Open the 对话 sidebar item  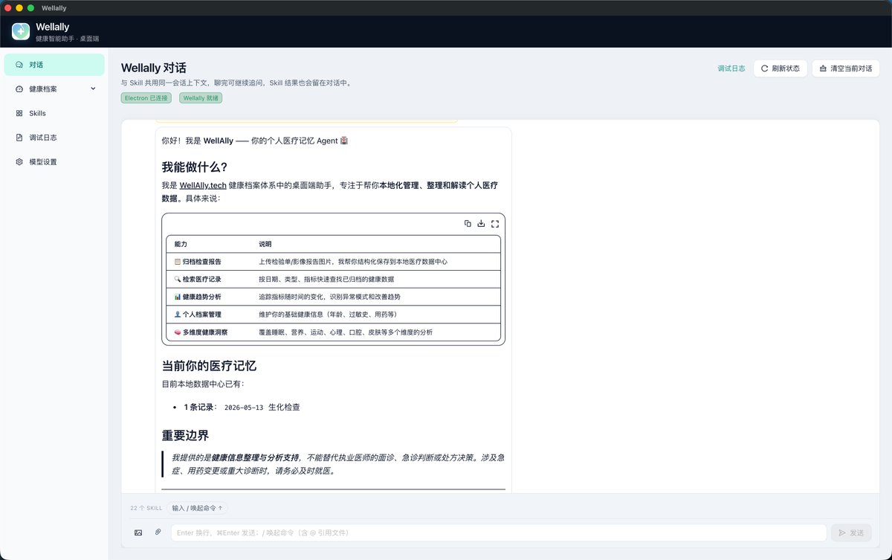point(54,65)
